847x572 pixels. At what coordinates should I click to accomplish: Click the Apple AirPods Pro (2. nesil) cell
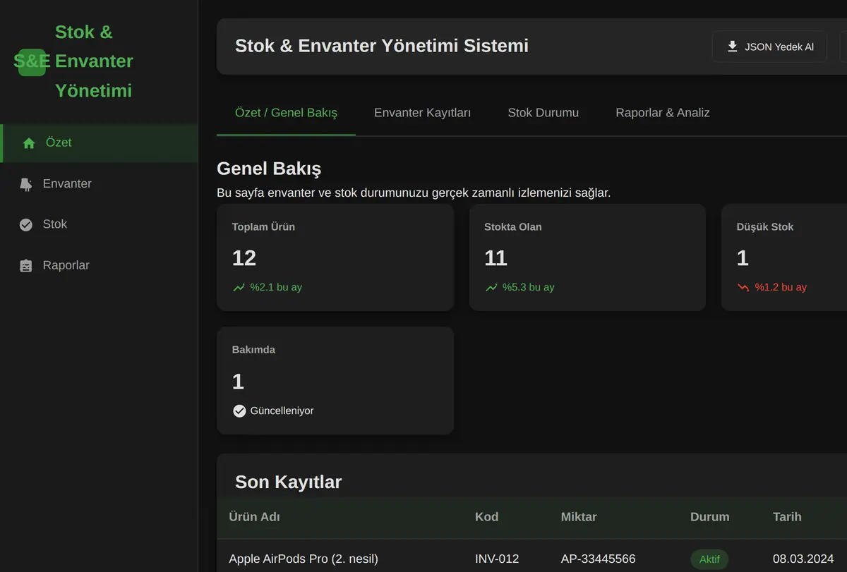tap(304, 559)
